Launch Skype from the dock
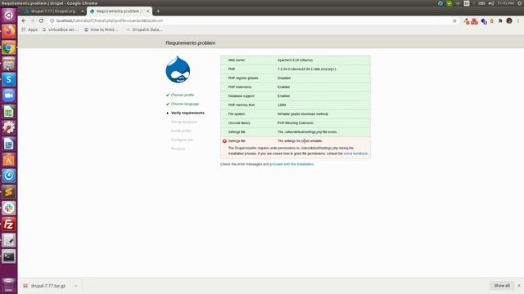 pyautogui.click(x=9, y=80)
